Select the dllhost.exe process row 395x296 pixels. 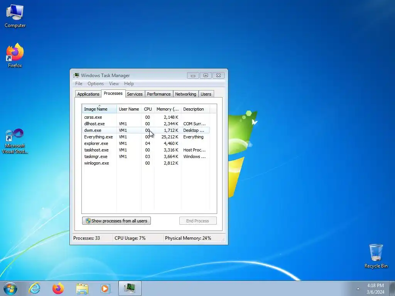[146, 124]
